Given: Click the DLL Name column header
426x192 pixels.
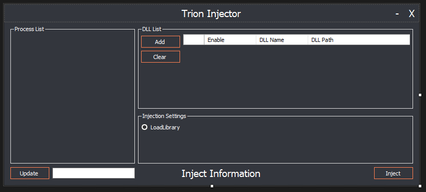Looking at the screenshot, I should [x=282, y=40].
